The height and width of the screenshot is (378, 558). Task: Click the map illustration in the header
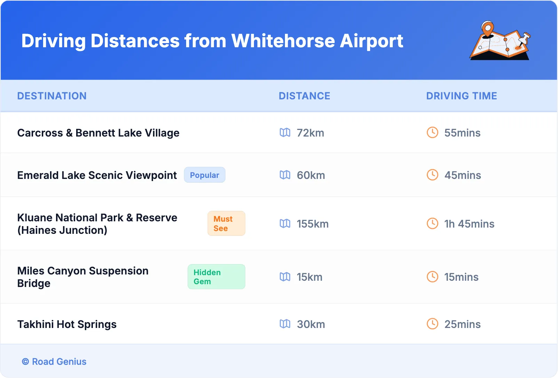pyautogui.click(x=500, y=40)
